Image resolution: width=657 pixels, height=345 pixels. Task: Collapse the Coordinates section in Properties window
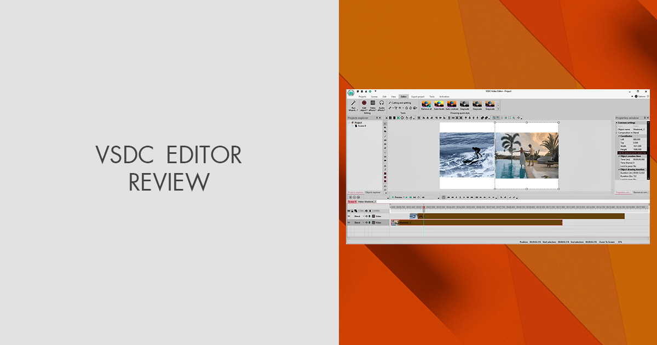click(x=618, y=136)
